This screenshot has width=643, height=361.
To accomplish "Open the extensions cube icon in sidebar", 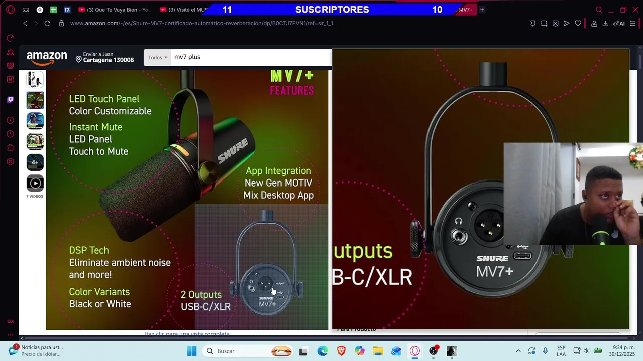I will coord(10,148).
